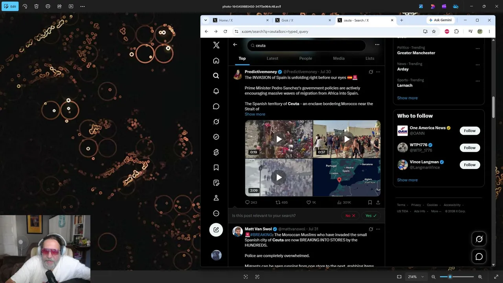Switch to the Home / X browser tab
Screen dimensions: 503x283
[x=241, y=20]
